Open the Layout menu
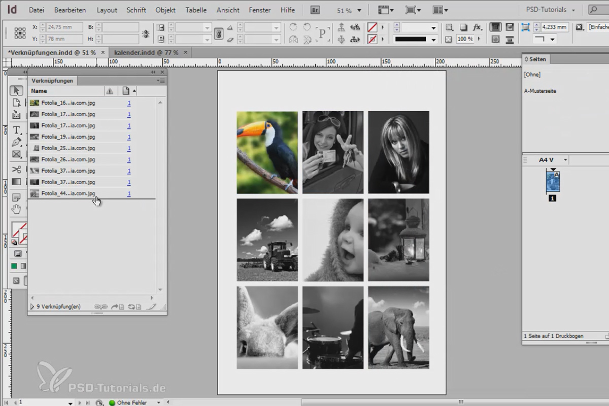 click(x=107, y=10)
